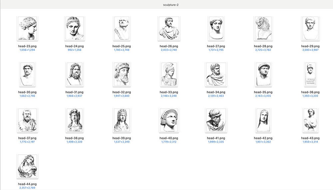333x190 pixels.
Task: Click the file name head-26.png
Action: [169, 46]
